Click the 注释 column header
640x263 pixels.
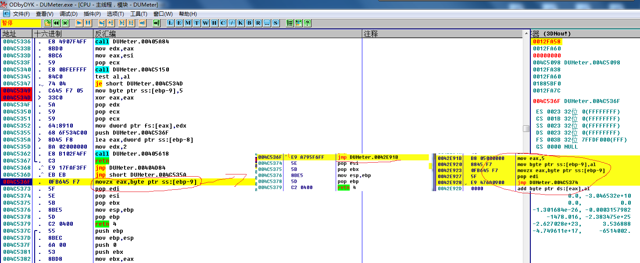[x=442, y=34]
